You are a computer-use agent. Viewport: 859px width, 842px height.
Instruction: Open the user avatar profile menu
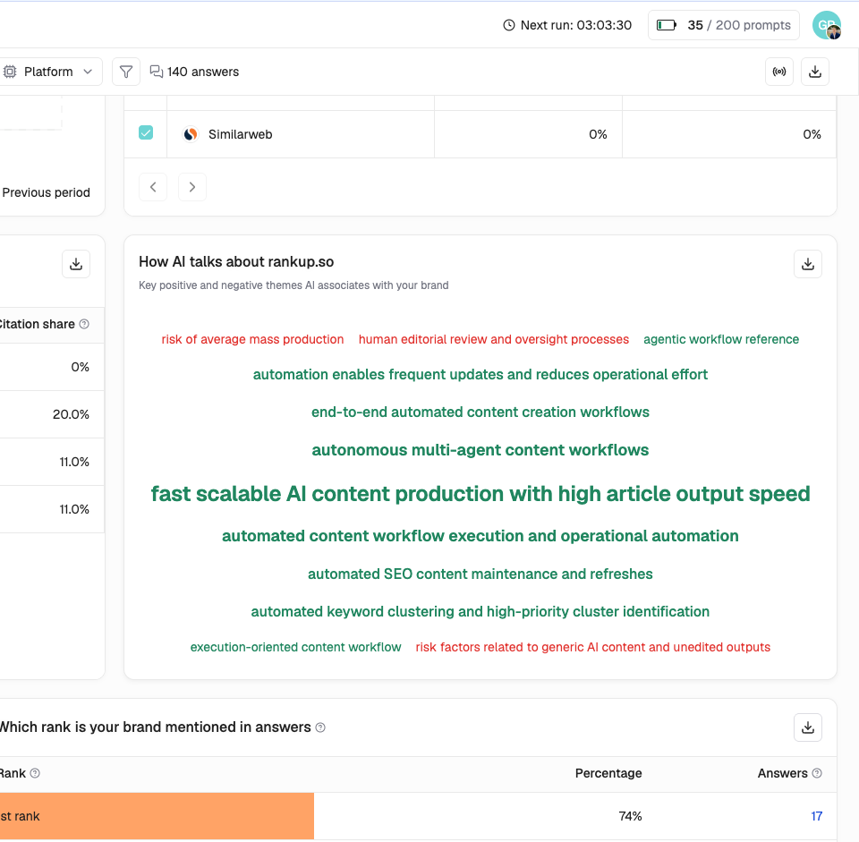(x=827, y=25)
